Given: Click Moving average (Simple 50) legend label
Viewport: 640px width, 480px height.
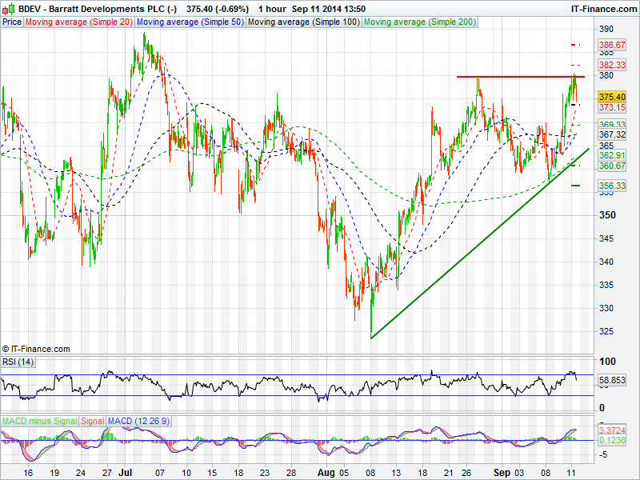Looking at the screenshot, I should [190, 22].
